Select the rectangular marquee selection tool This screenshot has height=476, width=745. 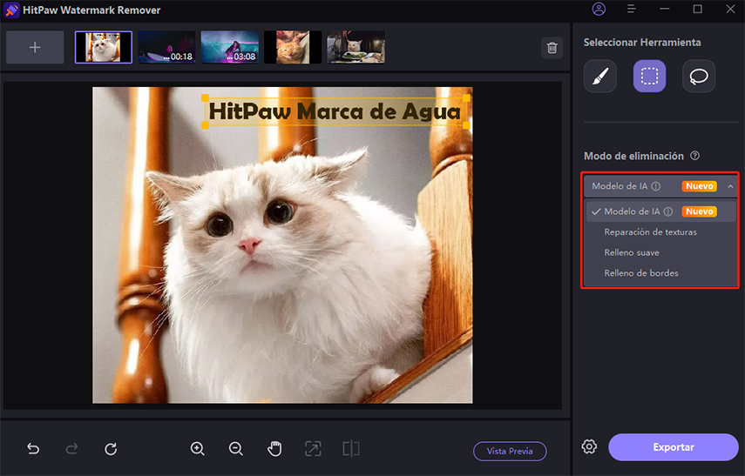649,77
